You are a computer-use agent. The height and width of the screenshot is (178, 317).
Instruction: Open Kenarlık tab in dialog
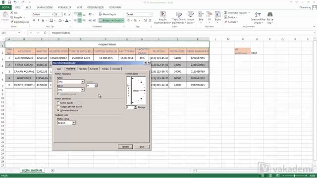coord(94,69)
